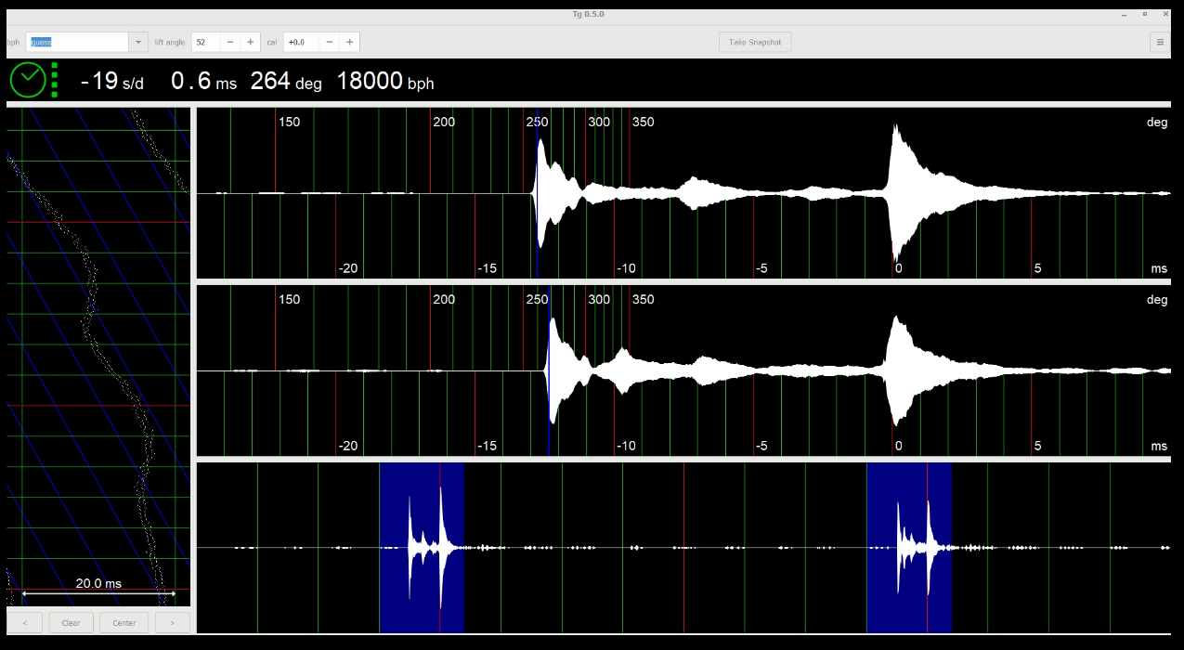Shift paper strip right with '>' button
Viewport: 1184px width, 650px height.
[x=172, y=623]
